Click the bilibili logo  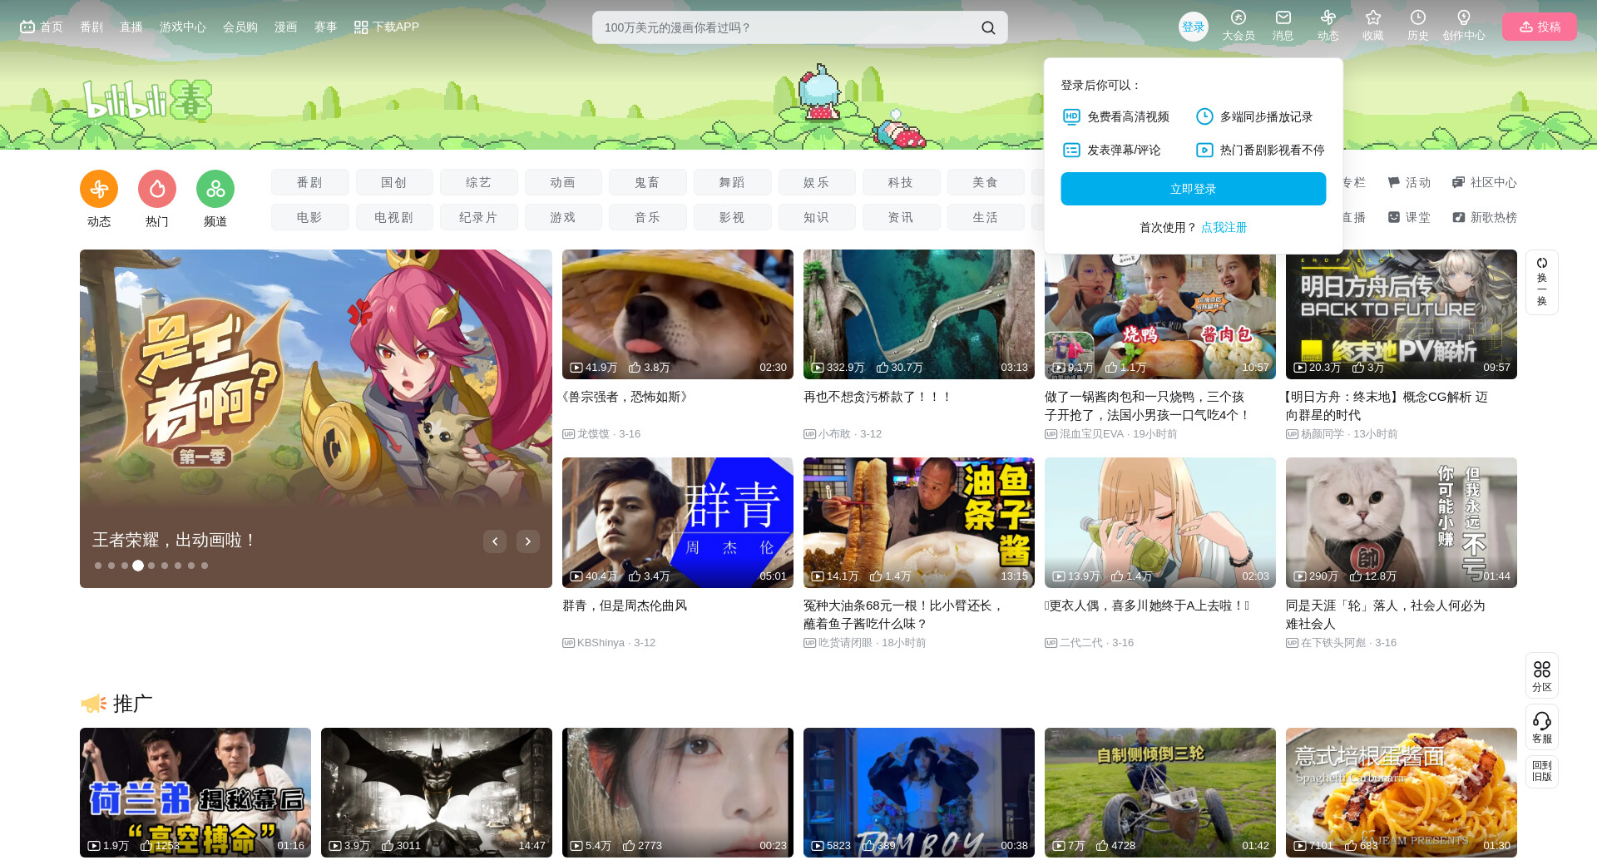[x=147, y=101]
